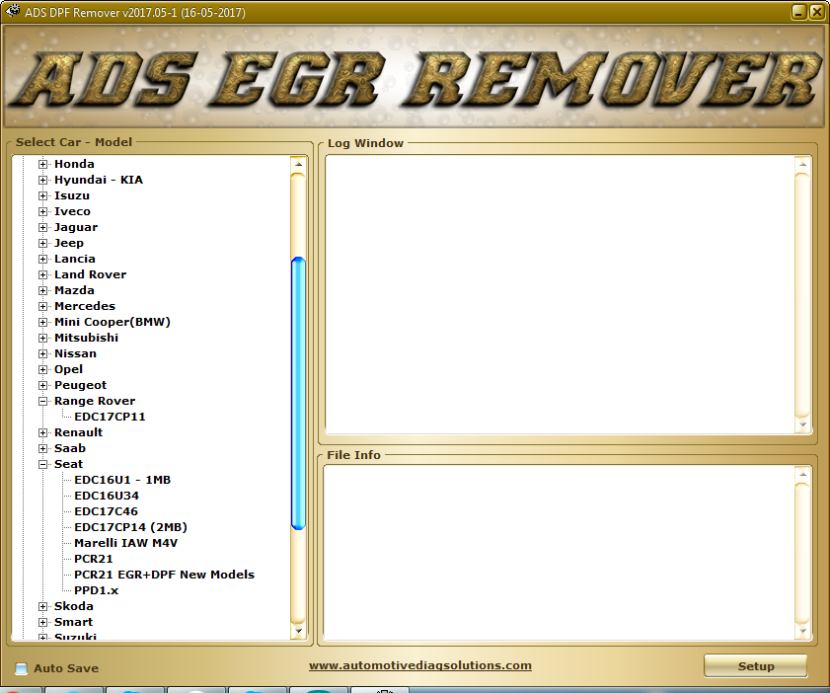Select the Mercedes label in the tree
830x693 pixels.
(x=85, y=306)
